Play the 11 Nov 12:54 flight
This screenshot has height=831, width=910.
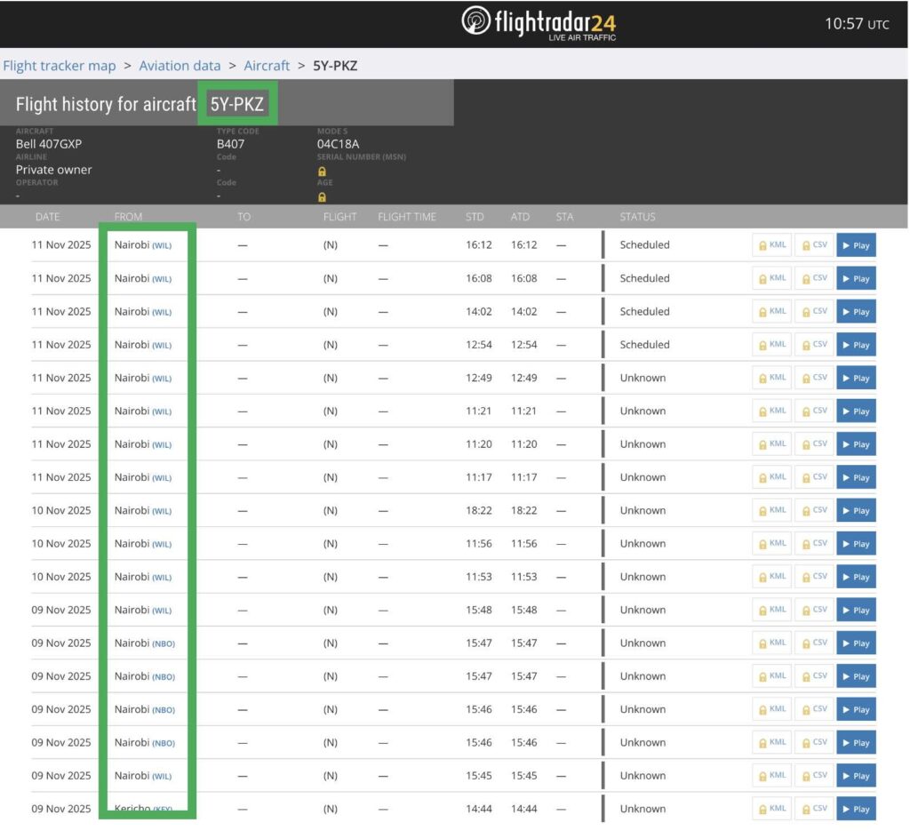coord(856,345)
